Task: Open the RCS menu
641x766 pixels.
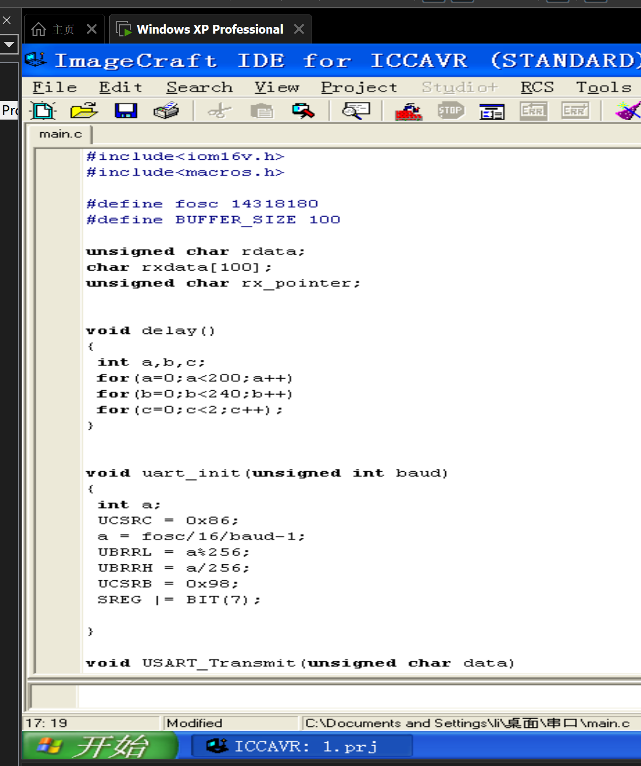Action: [537, 87]
